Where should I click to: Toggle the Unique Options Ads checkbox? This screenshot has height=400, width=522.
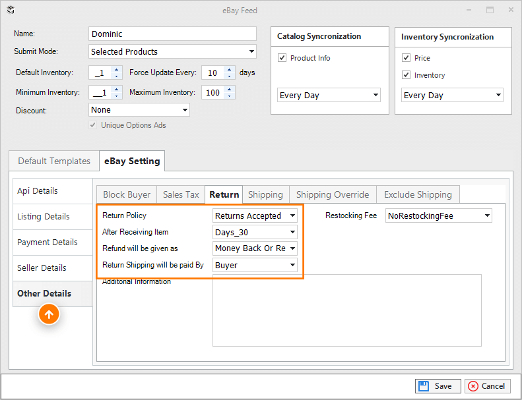click(x=93, y=125)
